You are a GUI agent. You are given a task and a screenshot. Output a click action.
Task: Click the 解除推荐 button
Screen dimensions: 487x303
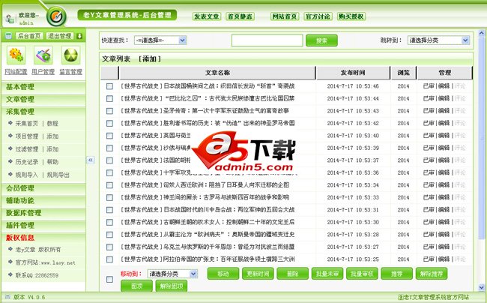pos(432,274)
